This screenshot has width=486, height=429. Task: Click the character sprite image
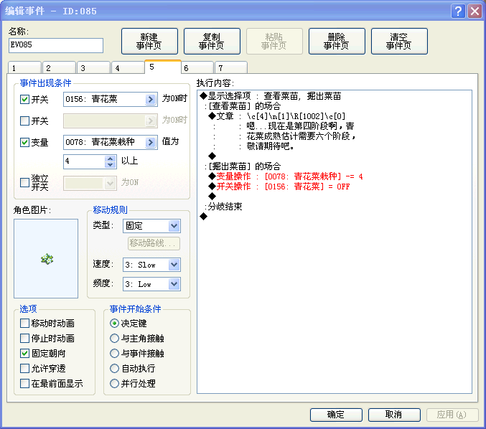click(x=46, y=259)
